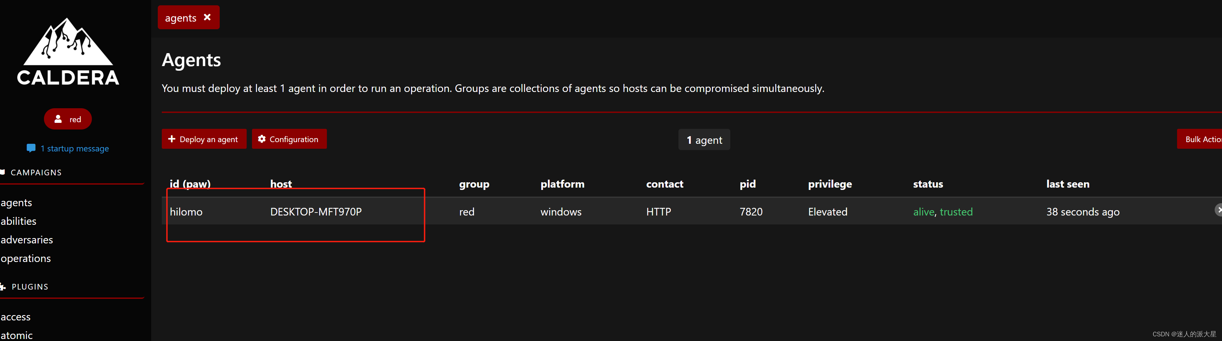
Task: Click the last seen column header
Action: 1067,184
